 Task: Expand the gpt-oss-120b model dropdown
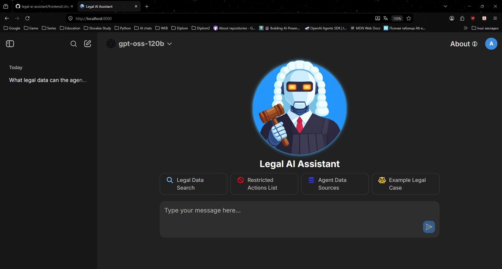pyautogui.click(x=139, y=44)
